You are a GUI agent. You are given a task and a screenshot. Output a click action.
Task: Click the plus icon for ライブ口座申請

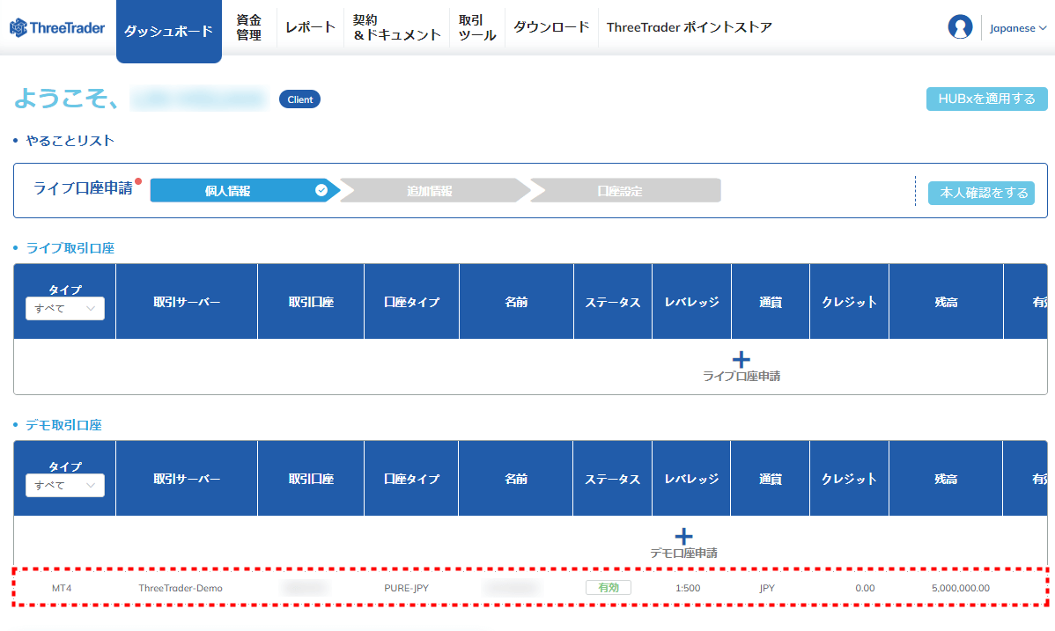click(x=741, y=359)
